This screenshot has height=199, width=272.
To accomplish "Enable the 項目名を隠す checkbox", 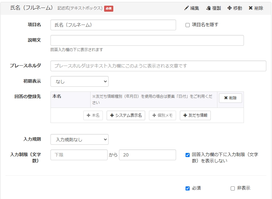I will [188, 25].
